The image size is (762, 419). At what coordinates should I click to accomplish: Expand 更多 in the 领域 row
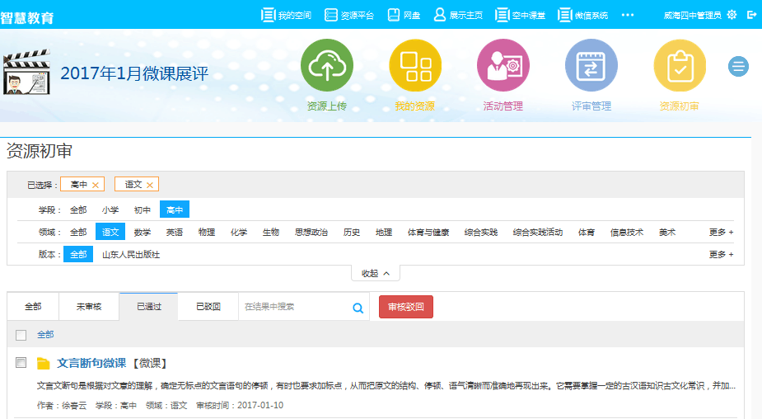[721, 233]
